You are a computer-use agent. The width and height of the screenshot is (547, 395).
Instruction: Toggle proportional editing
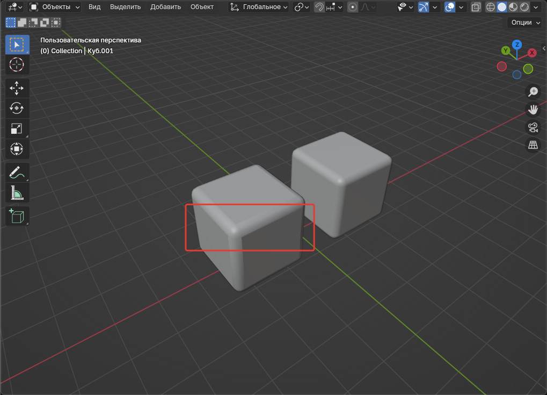(353, 6)
